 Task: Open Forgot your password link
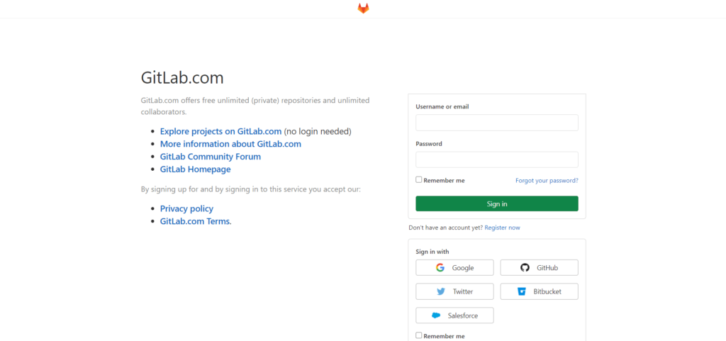click(547, 181)
